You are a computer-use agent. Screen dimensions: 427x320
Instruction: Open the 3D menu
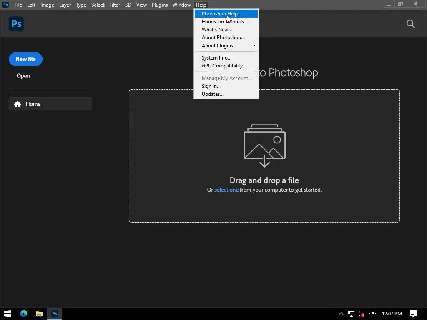click(x=128, y=5)
